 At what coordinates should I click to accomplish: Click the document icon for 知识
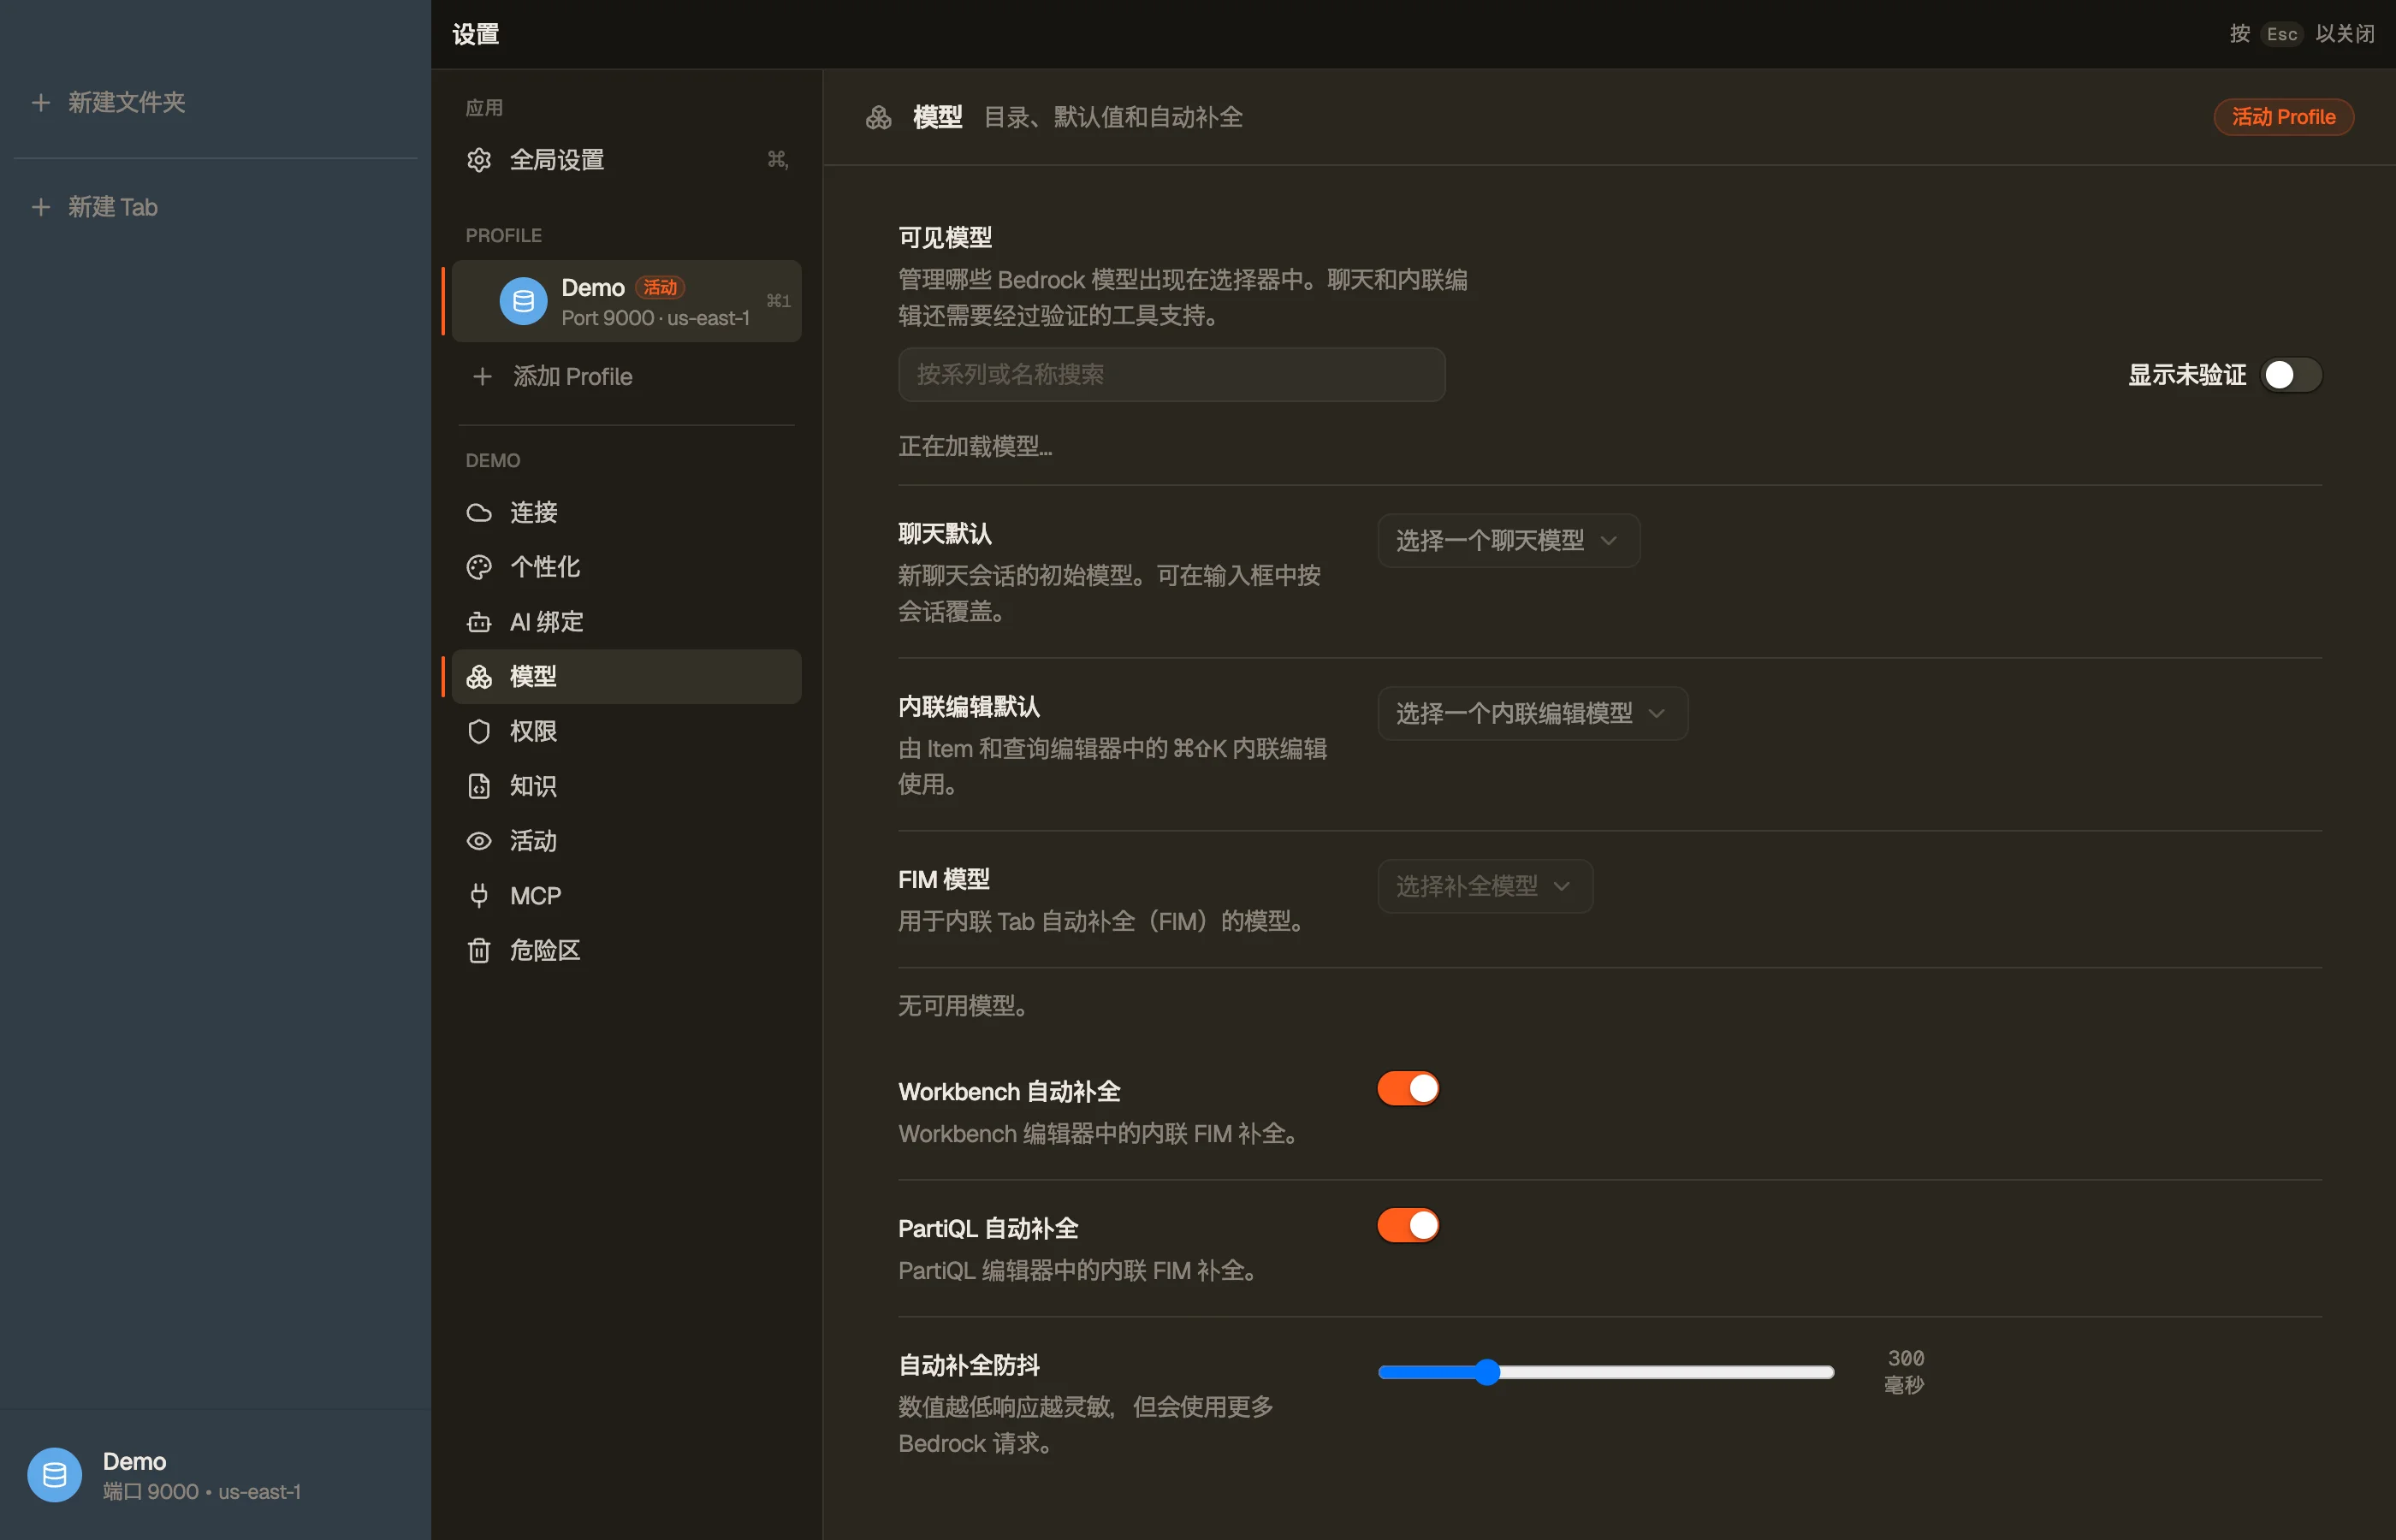coord(479,786)
